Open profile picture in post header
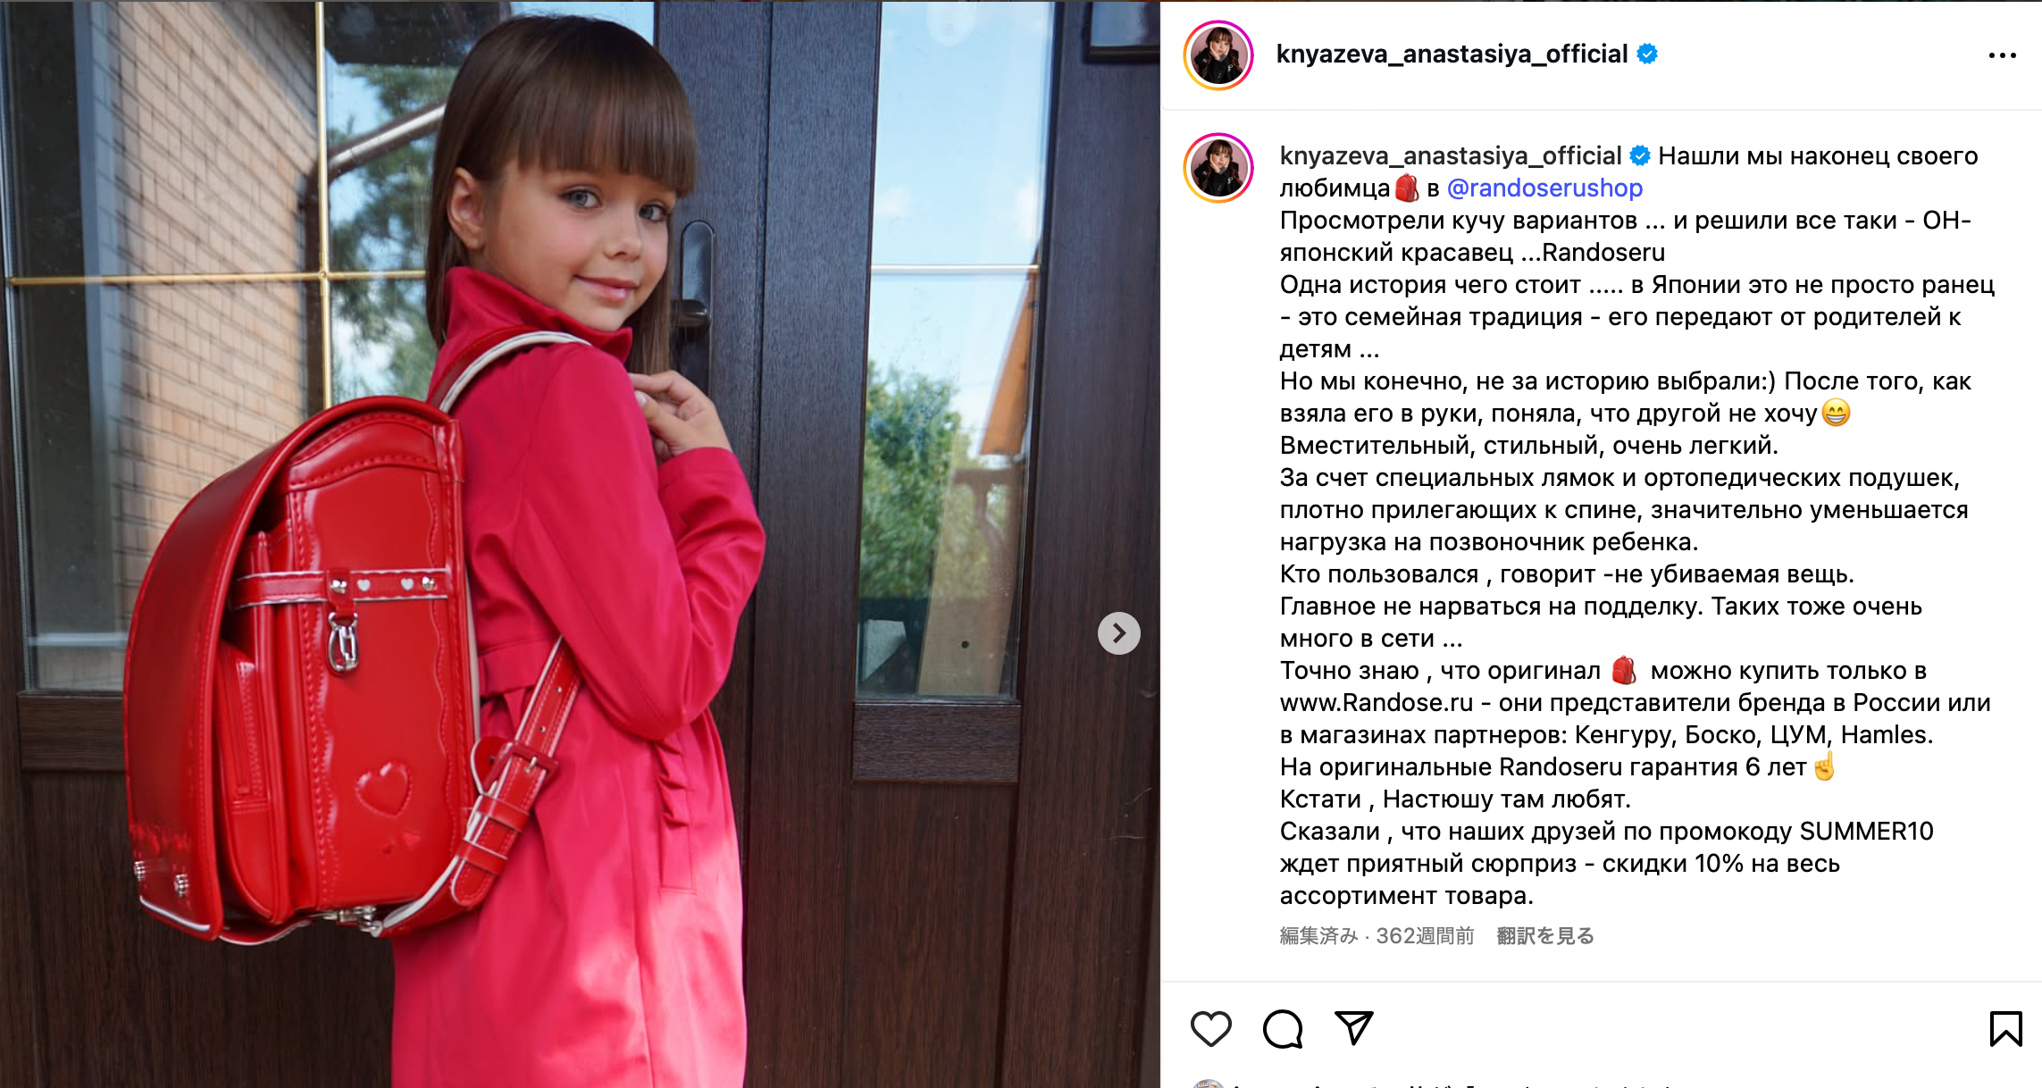Screen dimensions: 2042x1088 [x=1218, y=55]
